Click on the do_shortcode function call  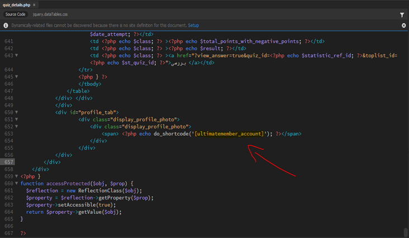pos(170,134)
